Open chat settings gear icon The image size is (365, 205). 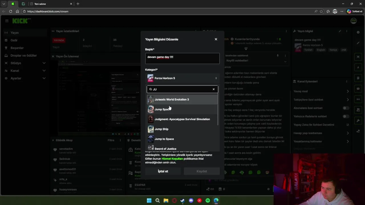[x=268, y=189]
